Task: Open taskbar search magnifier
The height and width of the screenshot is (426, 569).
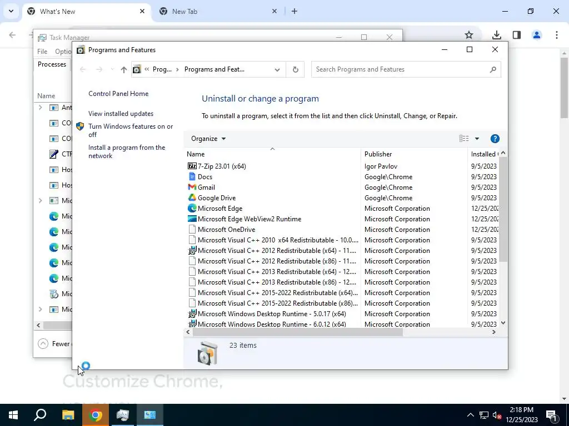Action: [40, 415]
